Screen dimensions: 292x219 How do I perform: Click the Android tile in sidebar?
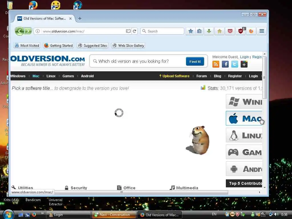pyautogui.click(x=244, y=169)
